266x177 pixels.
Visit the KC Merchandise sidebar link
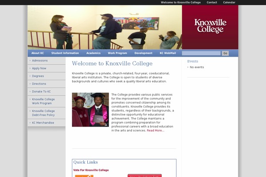pos(43,123)
